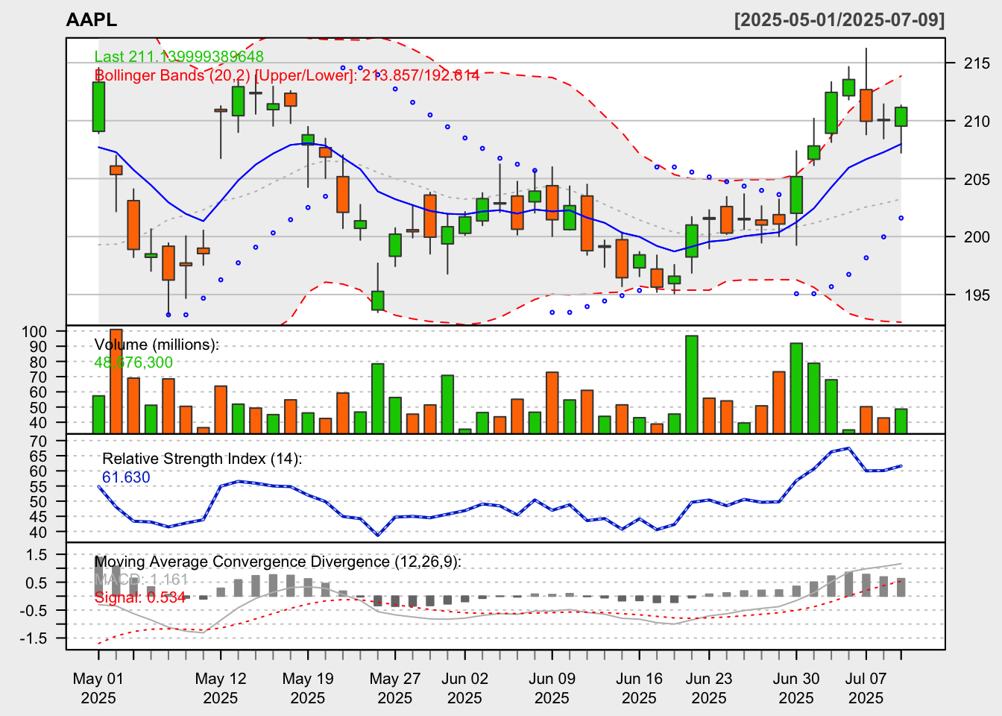Click the Jul 07 2025 date label
Image resolution: width=1002 pixels, height=716 pixels.
(x=866, y=688)
